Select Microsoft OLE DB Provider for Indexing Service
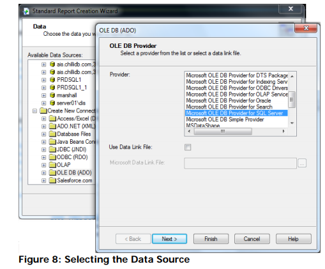Viewport: 325px width, 269px height. click(x=237, y=82)
